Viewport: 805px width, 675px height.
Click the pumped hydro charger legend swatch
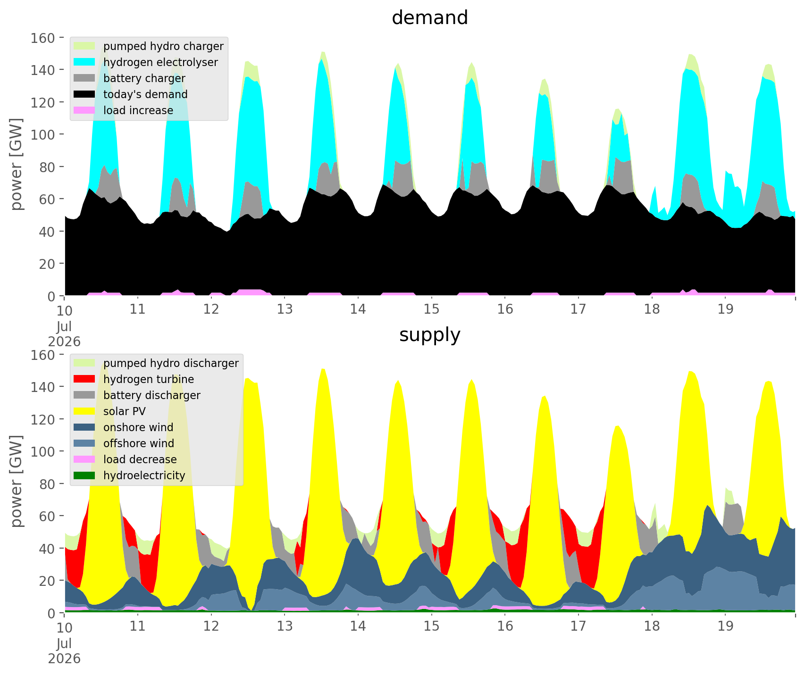[85, 46]
